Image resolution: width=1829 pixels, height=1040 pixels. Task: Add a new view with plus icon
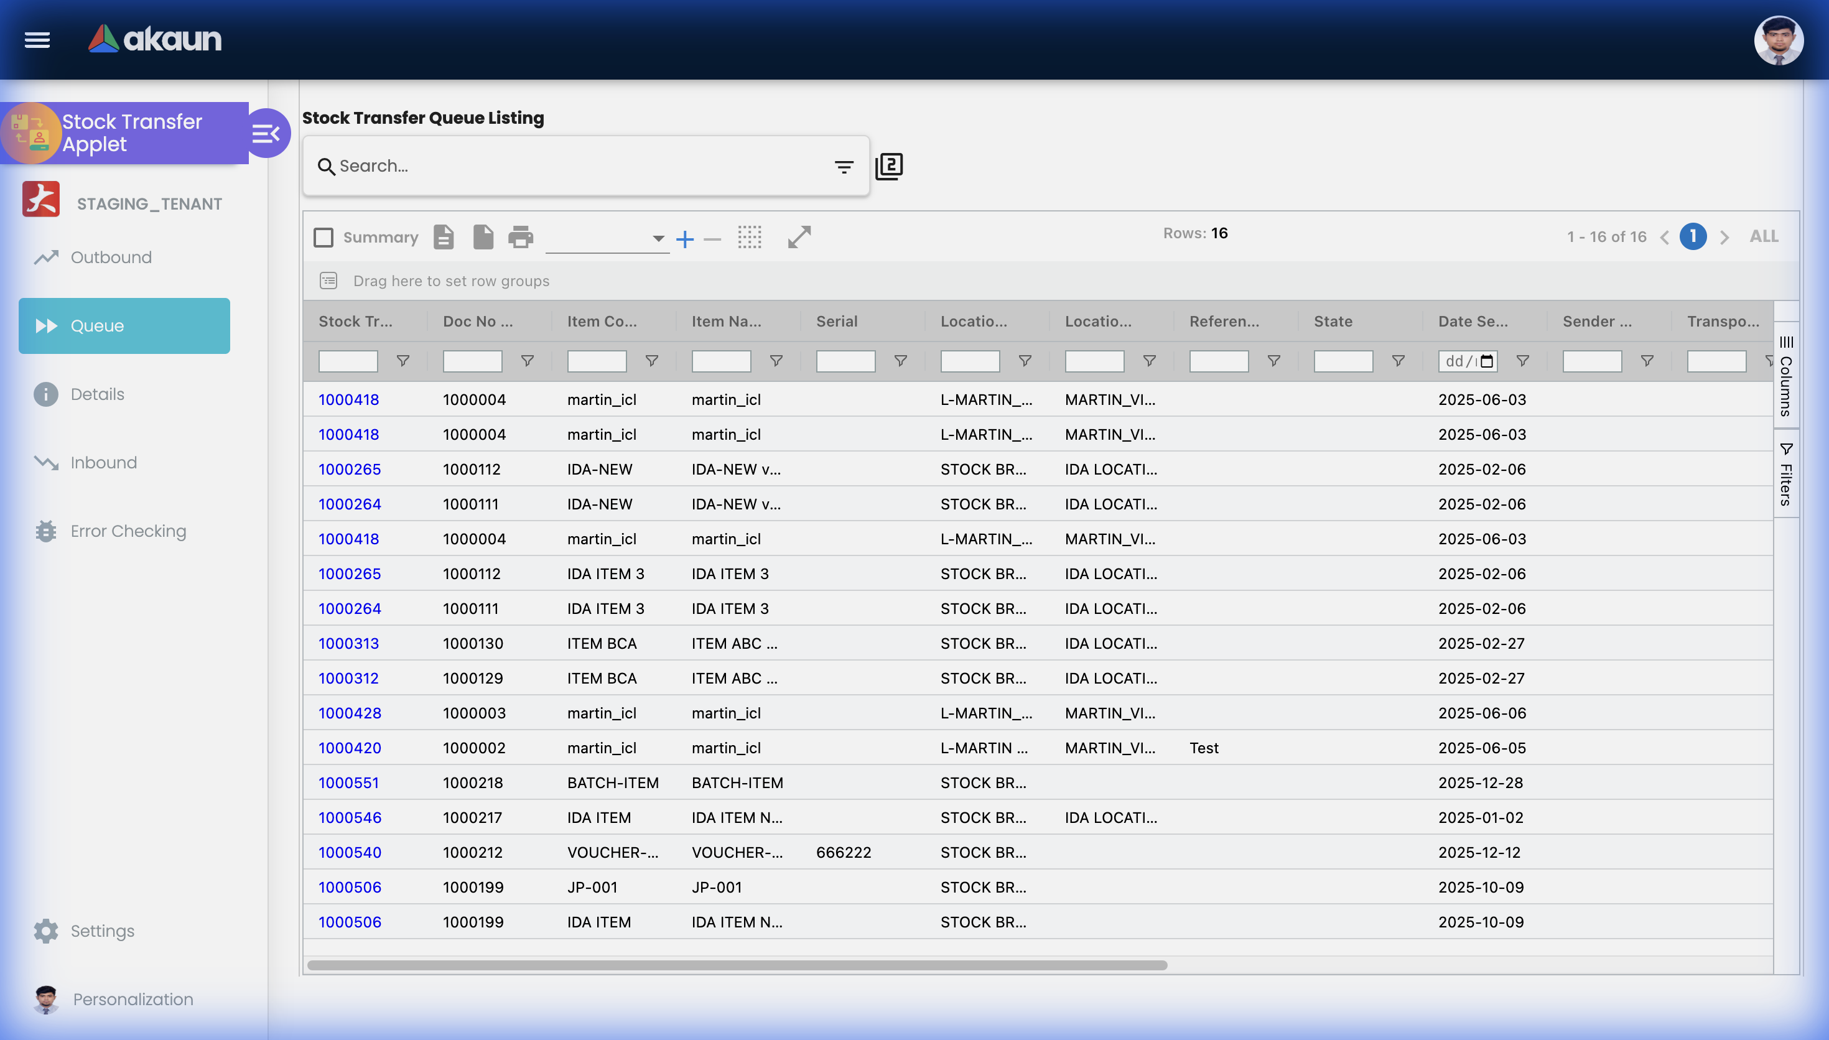pos(685,239)
